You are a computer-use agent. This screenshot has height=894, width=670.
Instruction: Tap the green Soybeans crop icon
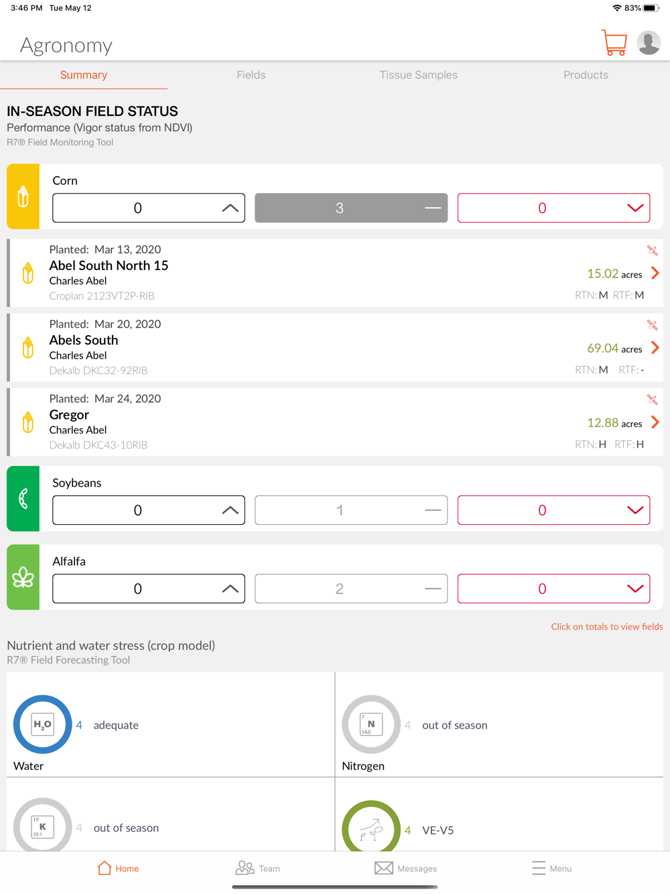click(23, 499)
